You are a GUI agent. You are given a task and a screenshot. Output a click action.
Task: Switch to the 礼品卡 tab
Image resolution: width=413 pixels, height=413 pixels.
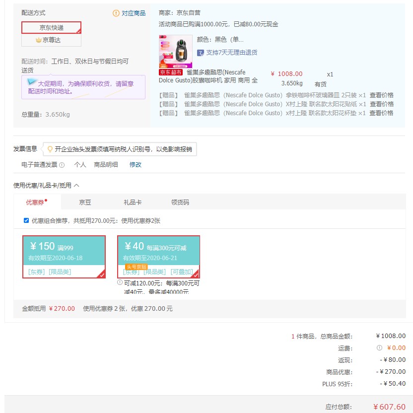point(133,203)
